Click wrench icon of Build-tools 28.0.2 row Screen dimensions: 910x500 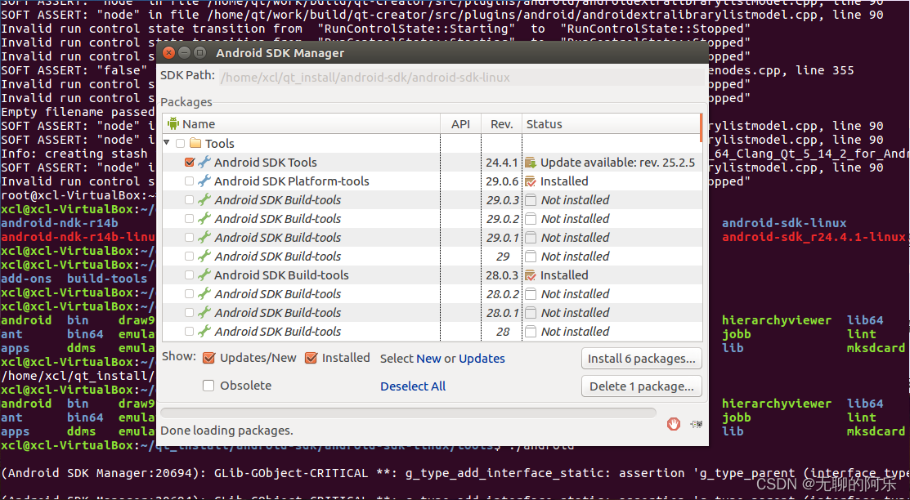(204, 294)
